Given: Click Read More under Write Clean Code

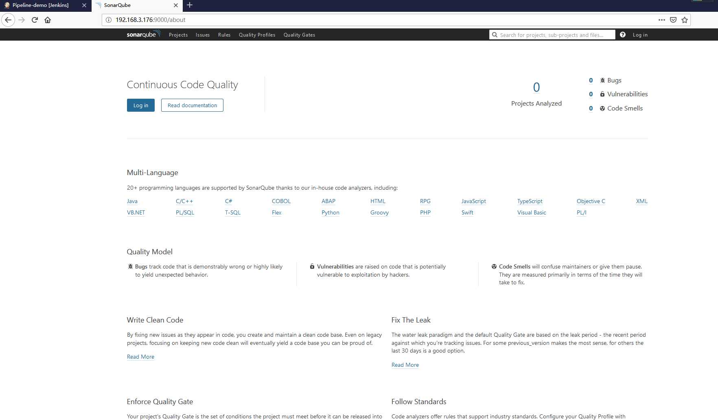Looking at the screenshot, I should point(140,357).
